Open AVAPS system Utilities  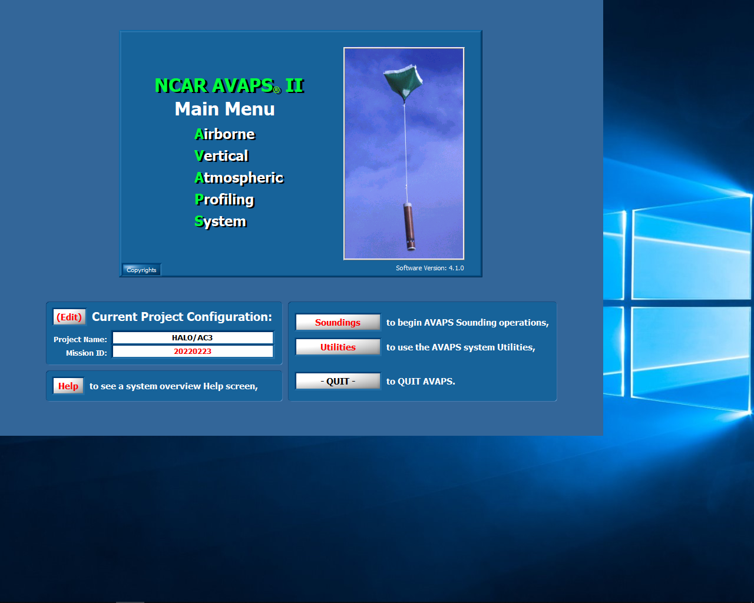click(338, 347)
